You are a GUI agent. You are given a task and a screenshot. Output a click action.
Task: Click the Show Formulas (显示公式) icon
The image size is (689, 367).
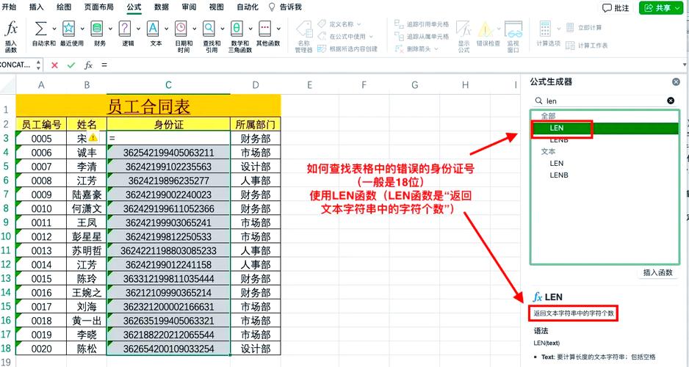pyautogui.click(x=463, y=29)
